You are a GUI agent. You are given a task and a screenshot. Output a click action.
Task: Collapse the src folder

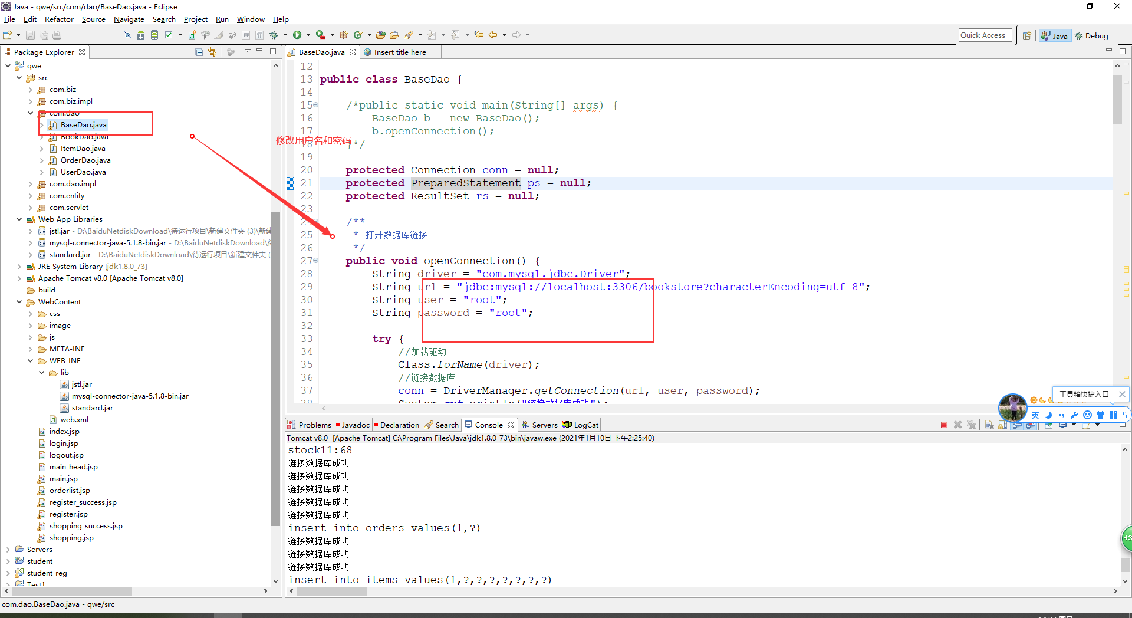tap(19, 78)
